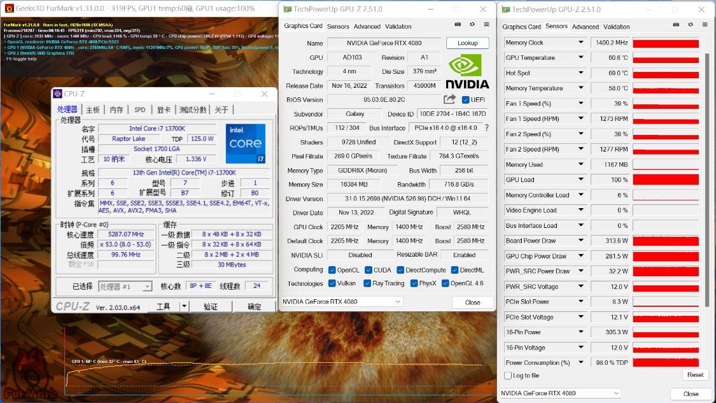716x403 pixels.
Task: Click the Intel Core i7 logo in CPU-Z
Action: tap(245, 145)
